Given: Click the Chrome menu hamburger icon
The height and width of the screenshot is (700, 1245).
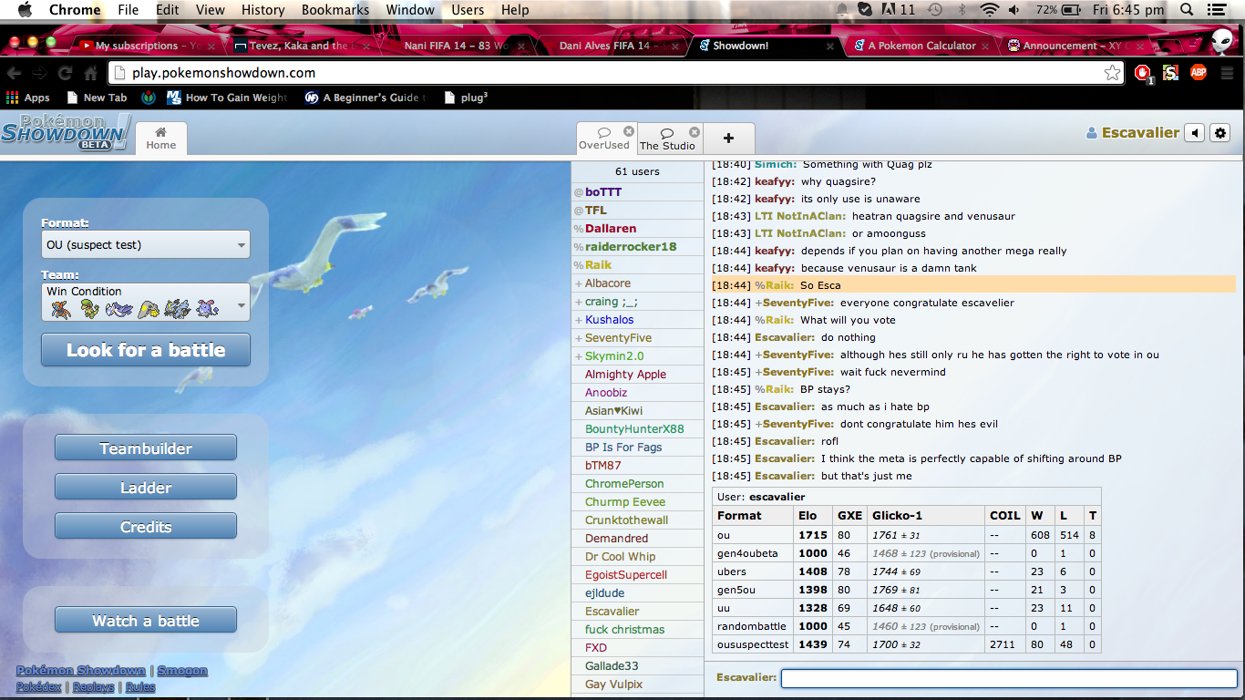Looking at the screenshot, I should coord(1226,73).
